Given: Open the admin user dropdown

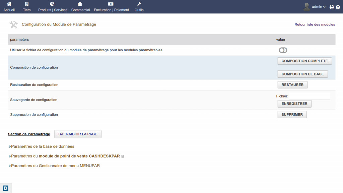Looking at the screenshot, I should point(319,7).
